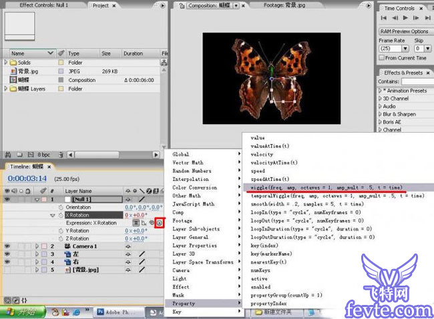
Task: Hide the 右 layer eye
Action: pyautogui.click(x=7, y=262)
